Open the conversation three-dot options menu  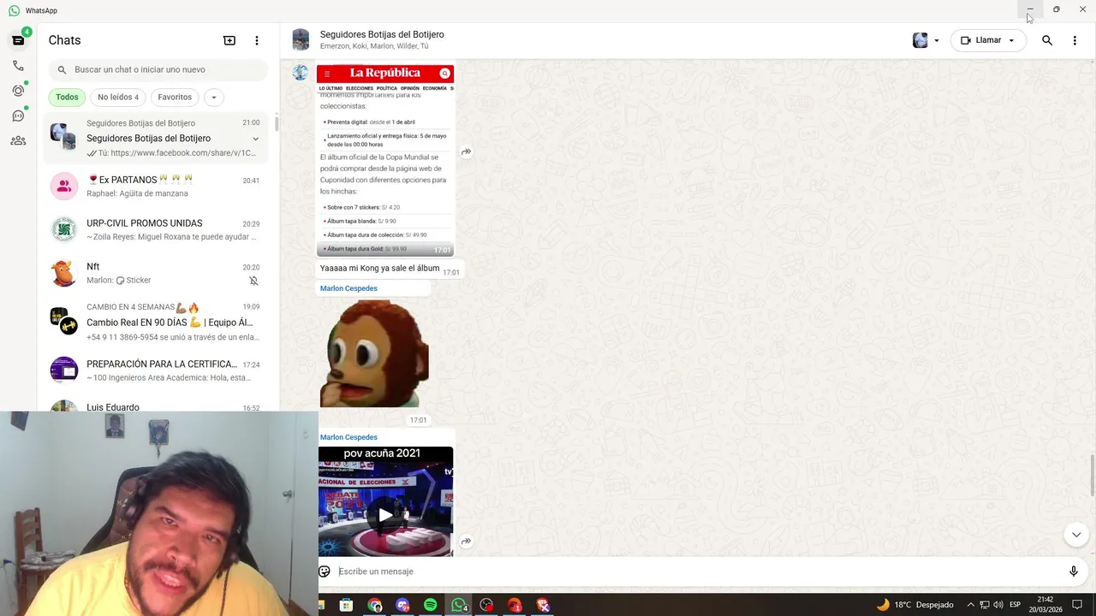point(1075,40)
